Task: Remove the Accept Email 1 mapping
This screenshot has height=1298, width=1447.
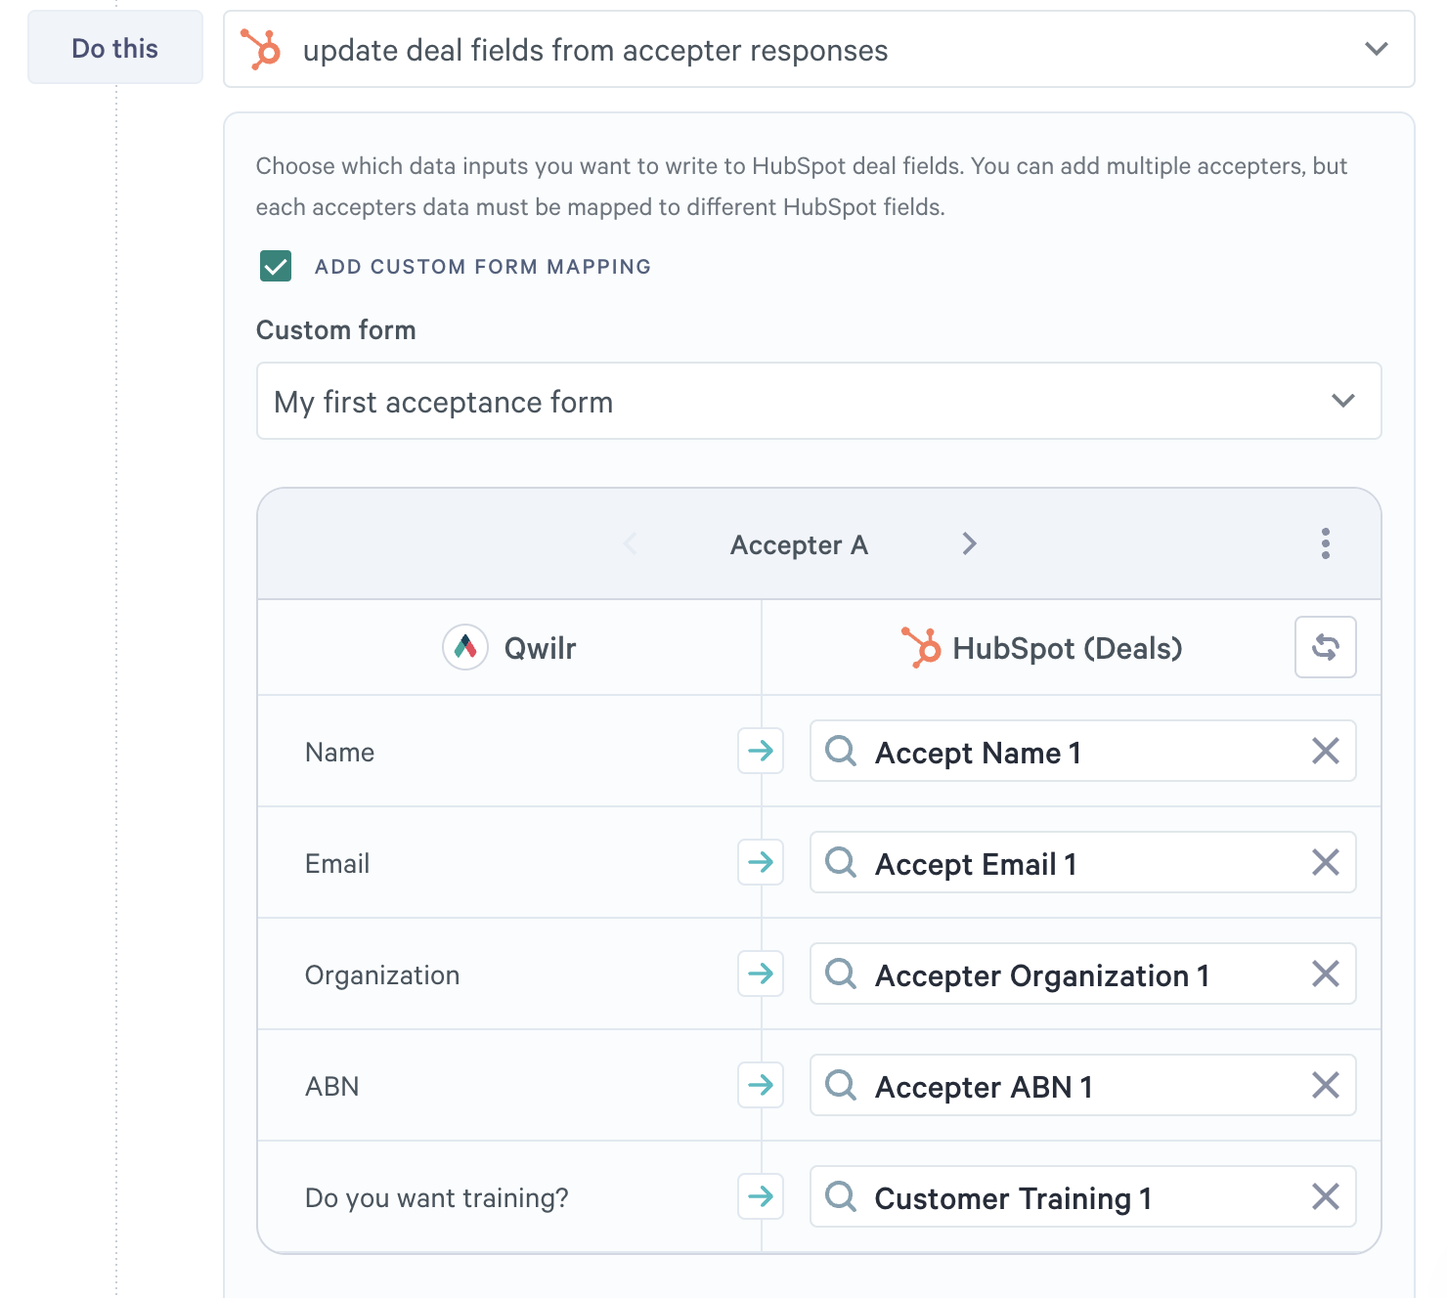Action: click(1325, 863)
